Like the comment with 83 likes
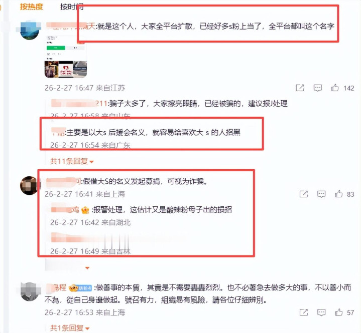The width and height of the screenshot is (361, 333). (339, 194)
